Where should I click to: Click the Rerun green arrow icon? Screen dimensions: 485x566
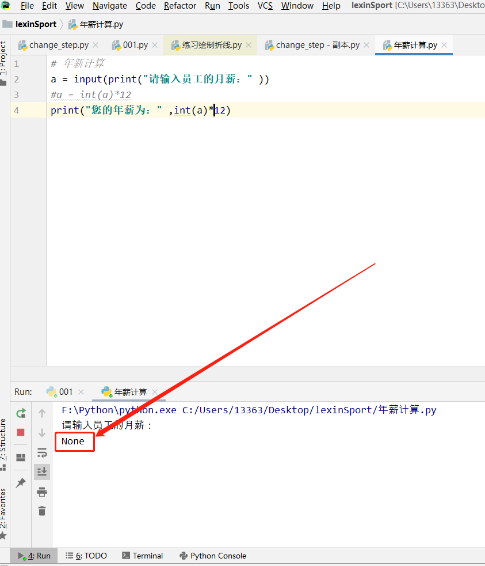point(21,413)
